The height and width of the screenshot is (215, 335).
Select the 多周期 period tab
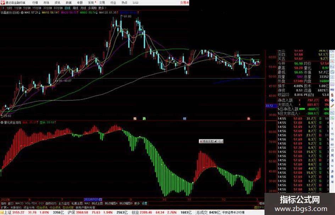92,8
